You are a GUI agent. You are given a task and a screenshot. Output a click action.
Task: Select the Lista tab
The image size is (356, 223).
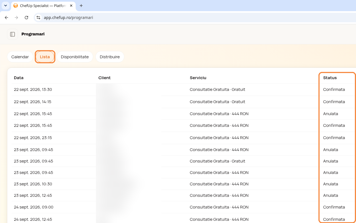tap(45, 57)
